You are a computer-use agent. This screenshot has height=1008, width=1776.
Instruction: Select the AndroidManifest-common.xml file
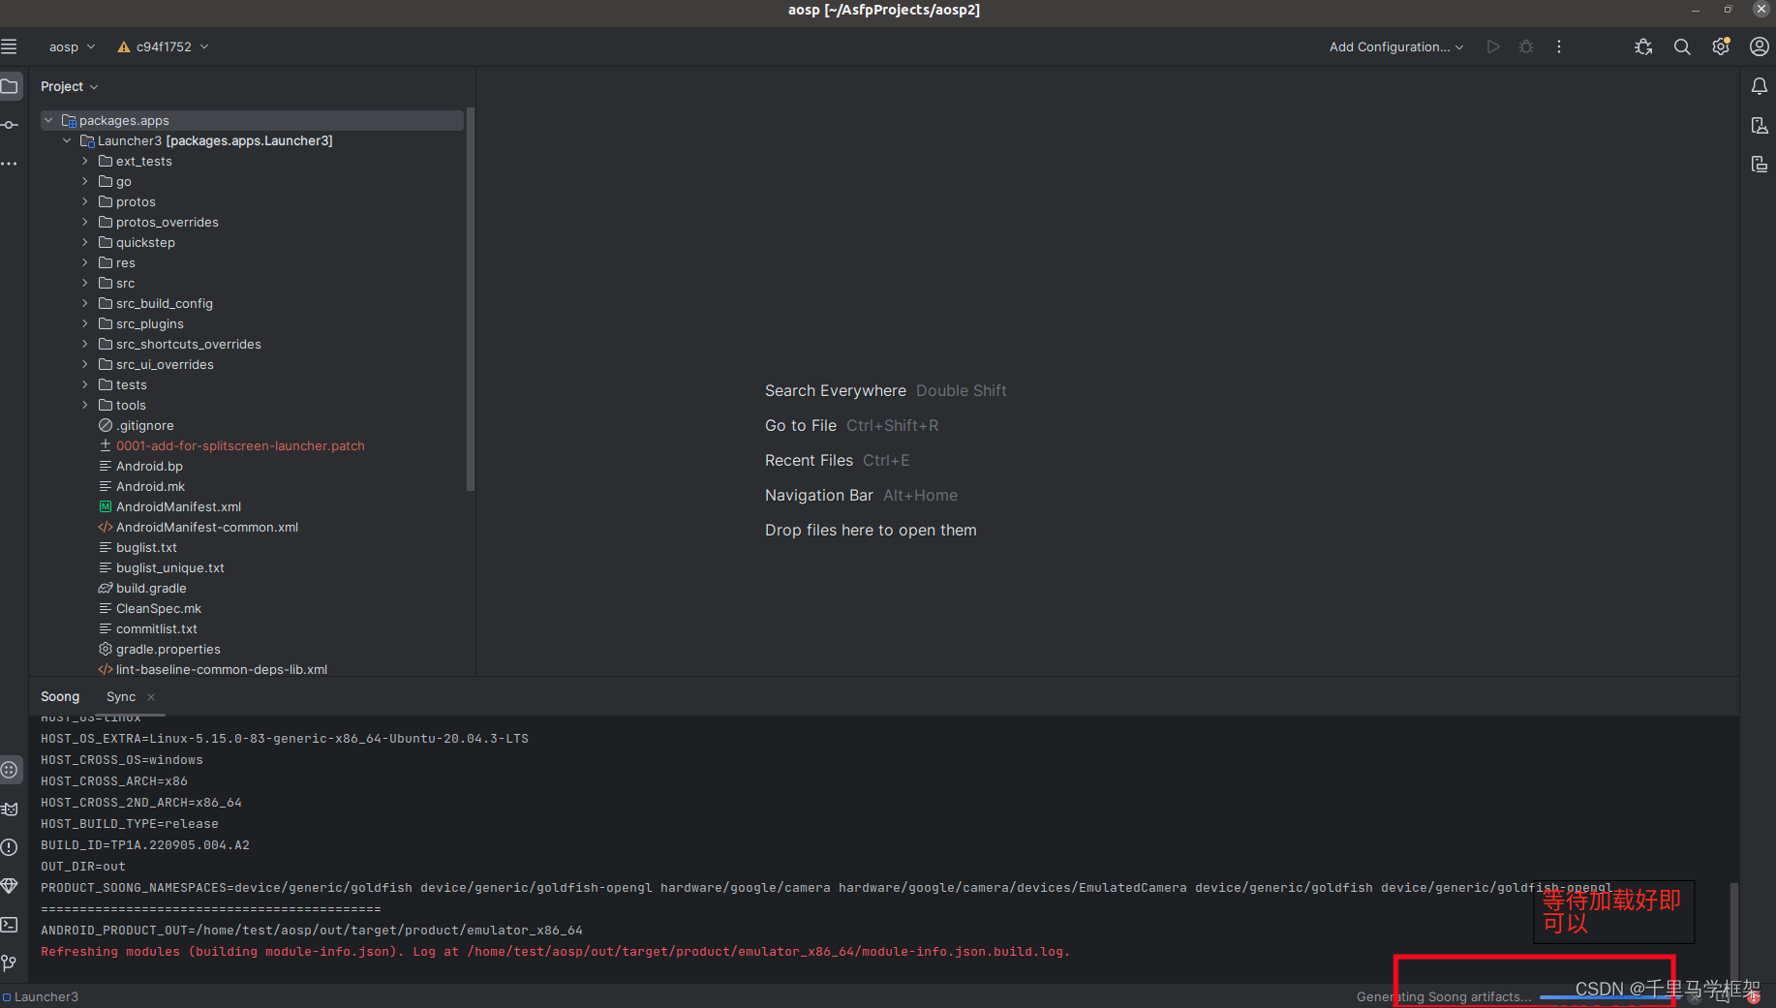(207, 527)
